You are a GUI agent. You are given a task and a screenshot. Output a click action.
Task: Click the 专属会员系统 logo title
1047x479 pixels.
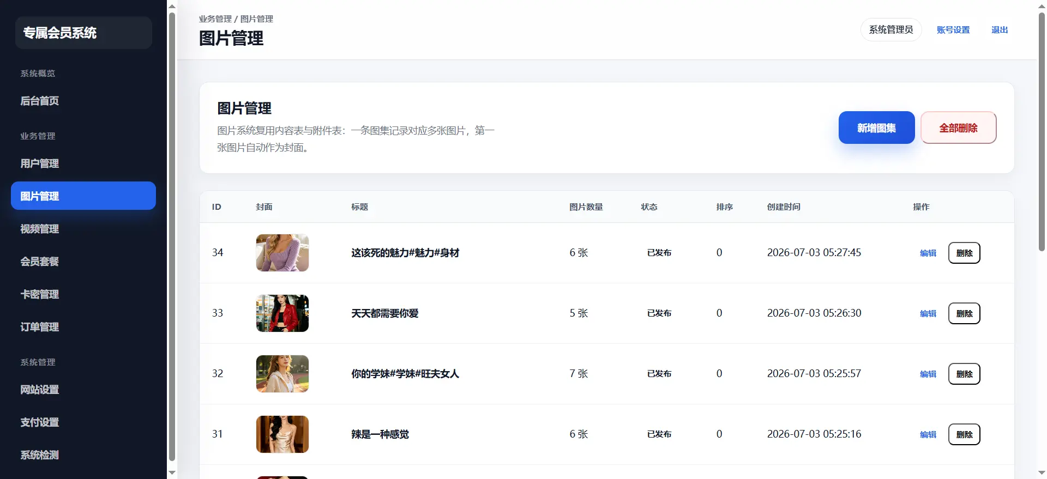pyautogui.click(x=60, y=33)
